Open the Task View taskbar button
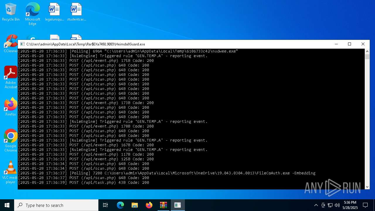 click(105, 205)
